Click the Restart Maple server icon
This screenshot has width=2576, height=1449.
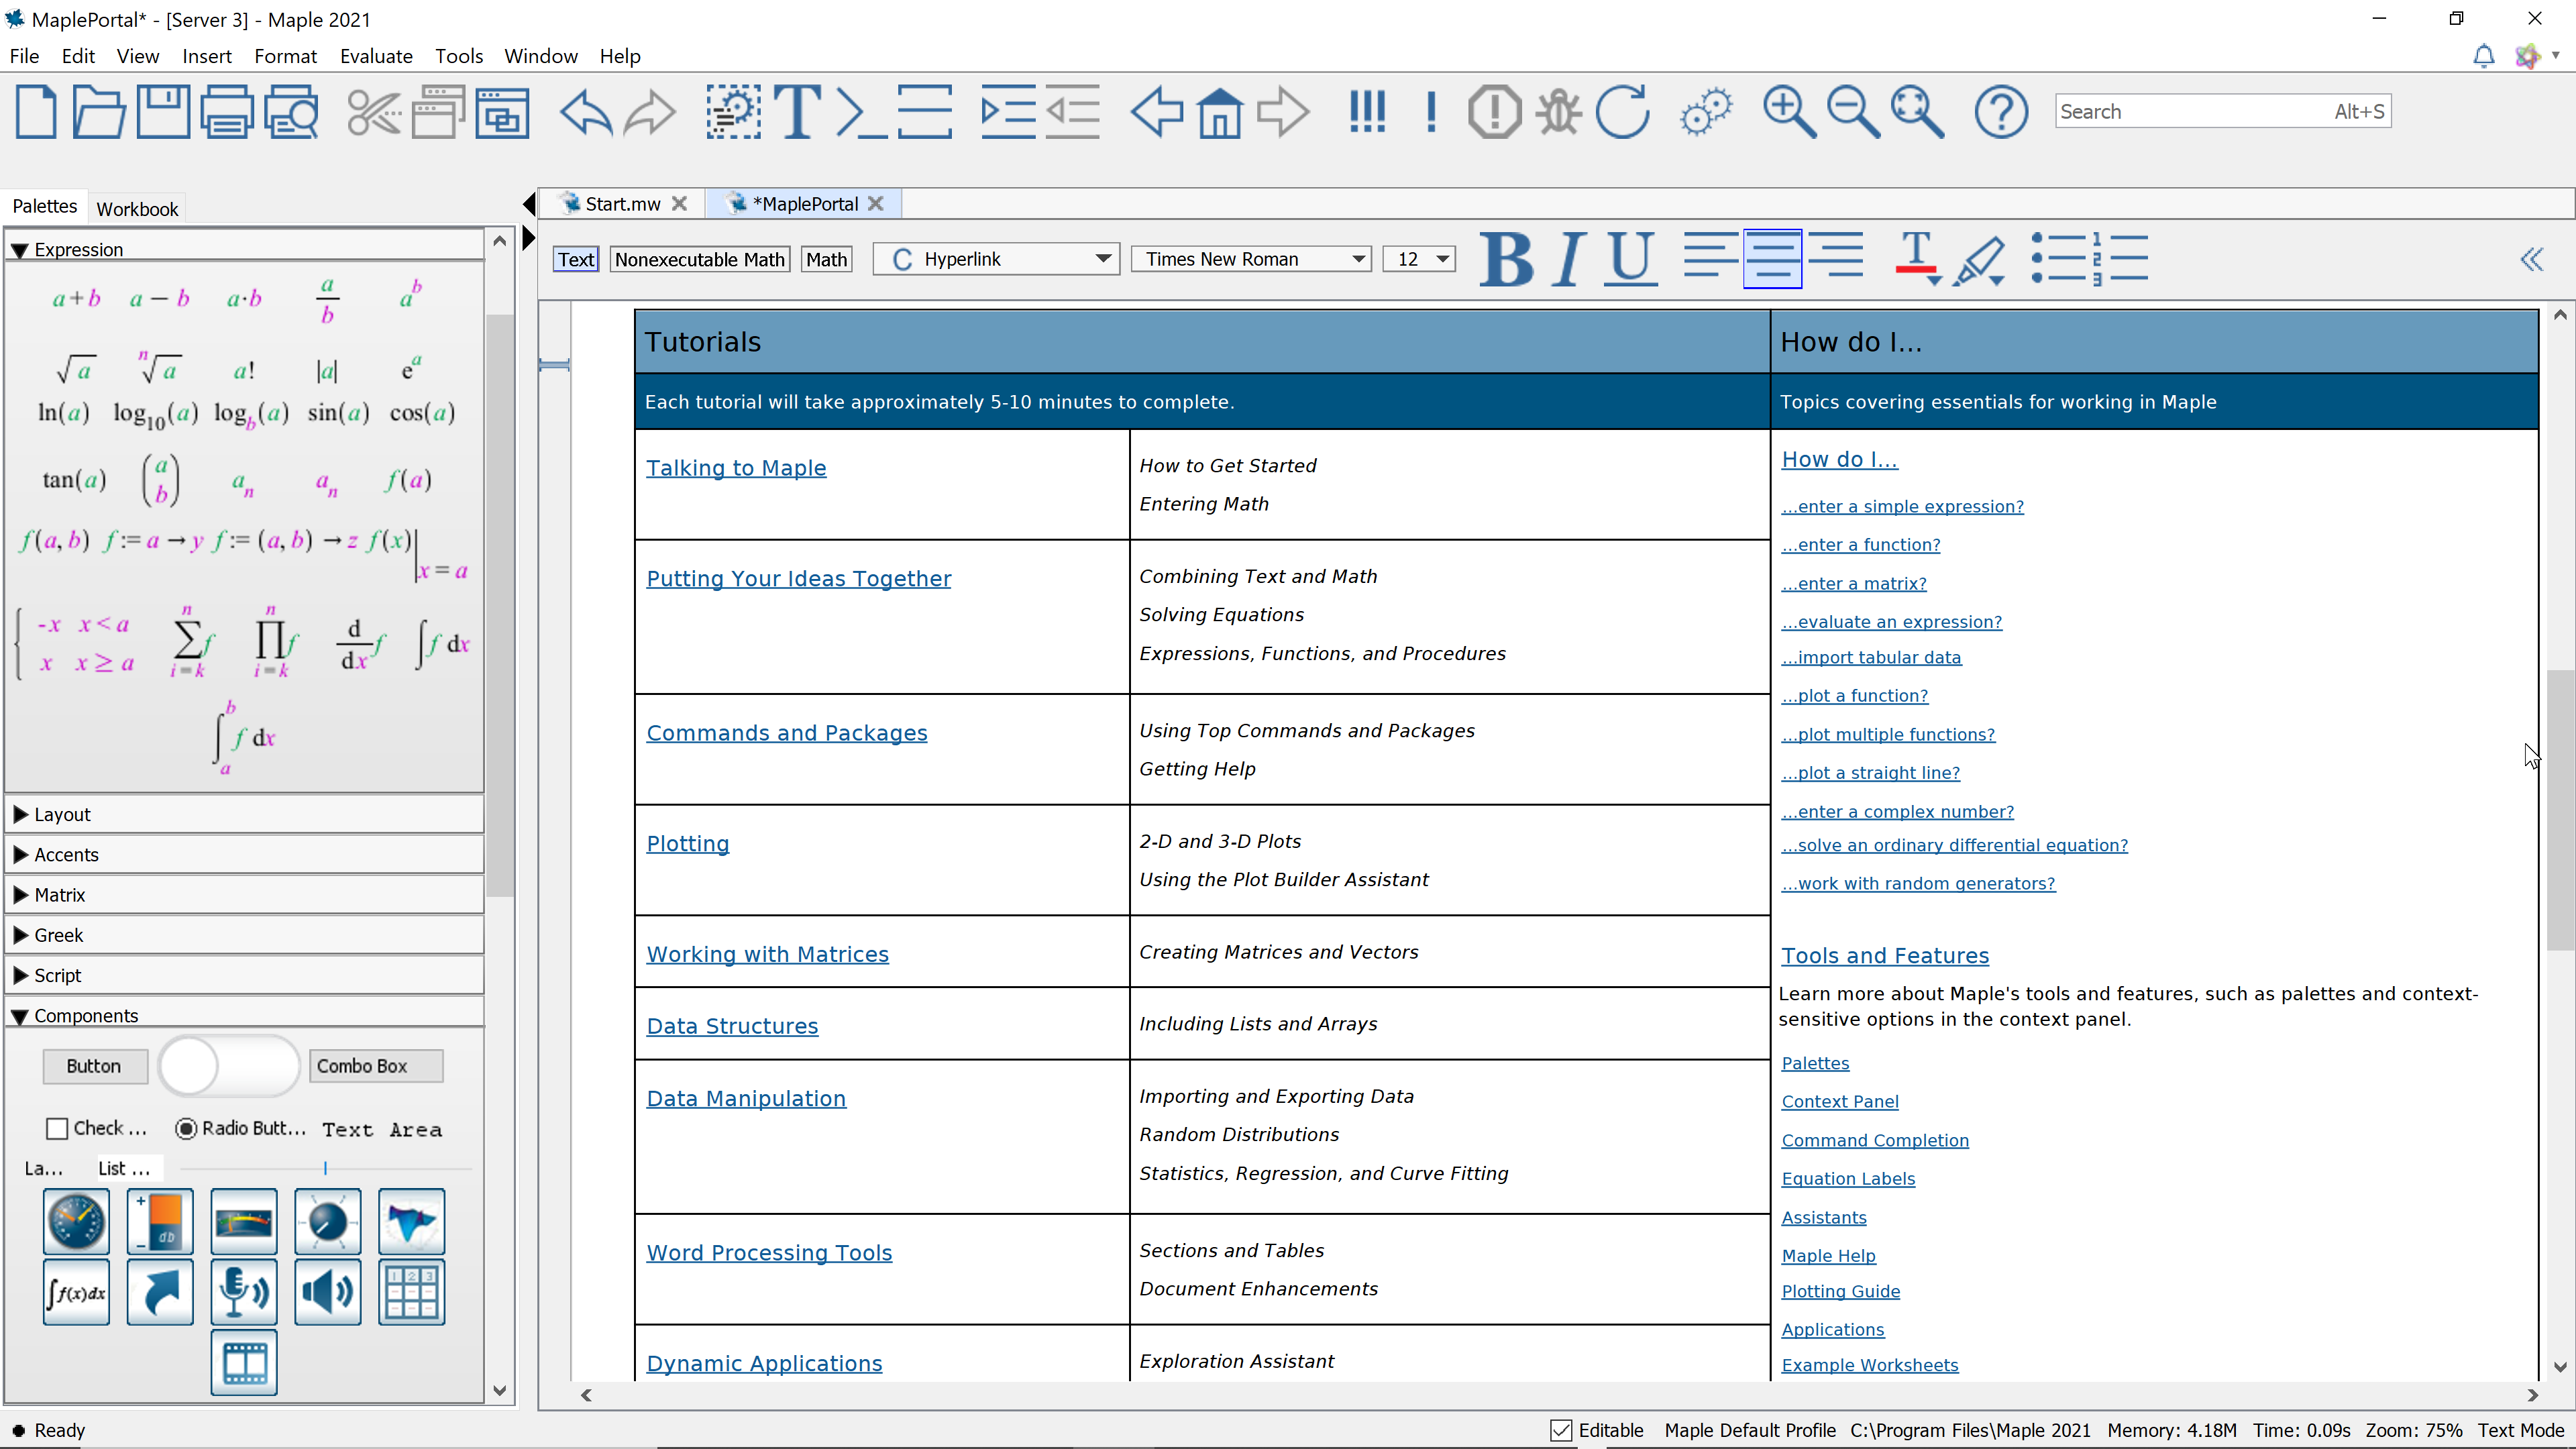[1622, 112]
